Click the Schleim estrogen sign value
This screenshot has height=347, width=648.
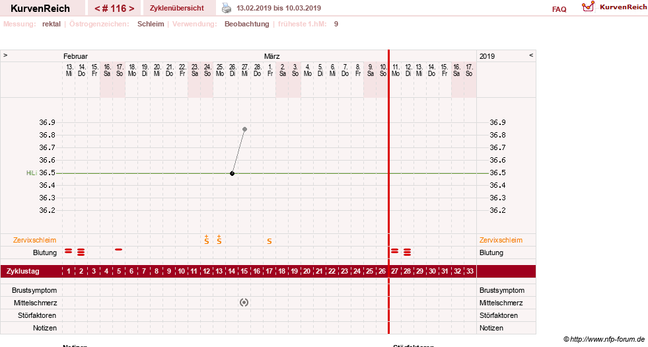click(x=151, y=24)
